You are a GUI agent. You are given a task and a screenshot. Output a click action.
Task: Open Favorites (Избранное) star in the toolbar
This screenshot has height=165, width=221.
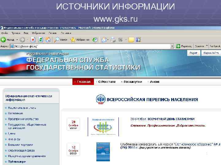pos(80,40)
